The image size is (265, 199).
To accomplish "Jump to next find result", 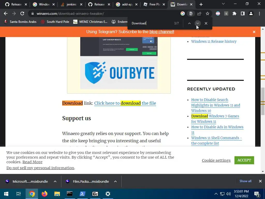I will click(x=197, y=23).
